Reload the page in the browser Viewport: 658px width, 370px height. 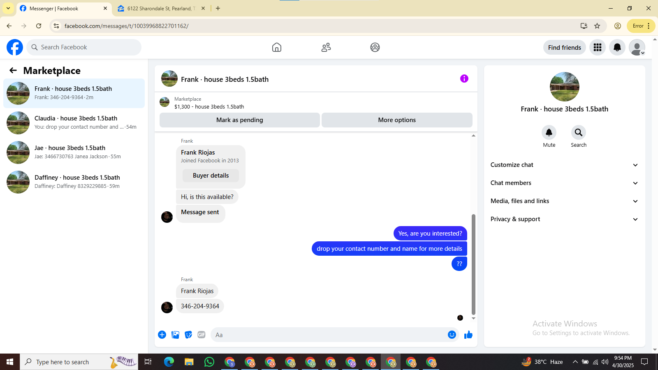39,26
